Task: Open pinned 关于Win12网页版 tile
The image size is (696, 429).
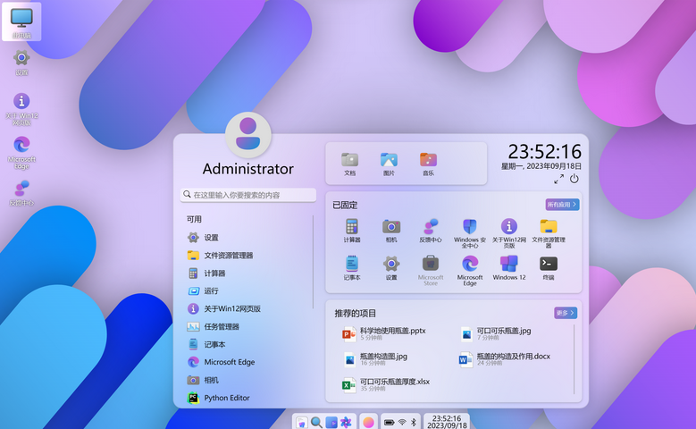Action: (509, 233)
